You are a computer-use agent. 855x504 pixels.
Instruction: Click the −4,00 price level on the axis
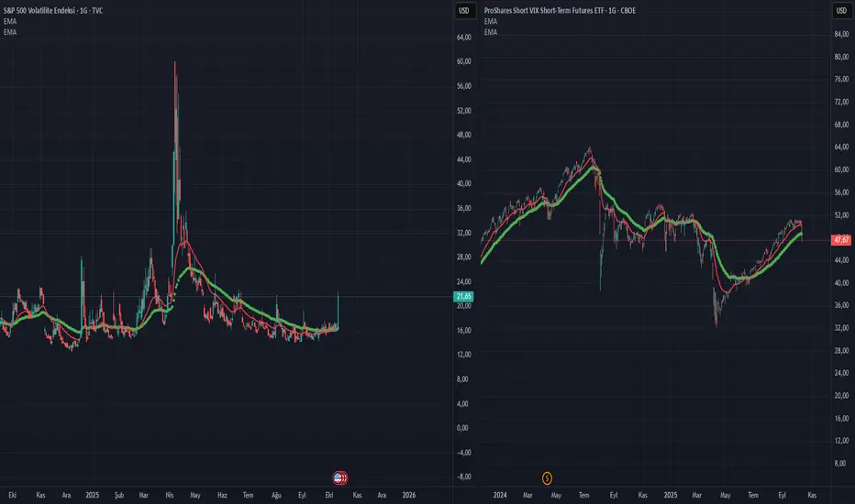click(x=463, y=453)
